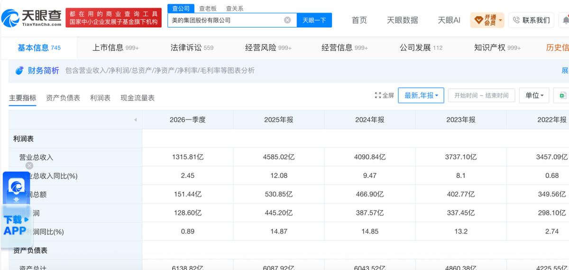Switch to 知识产权 tab

[497, 47]
